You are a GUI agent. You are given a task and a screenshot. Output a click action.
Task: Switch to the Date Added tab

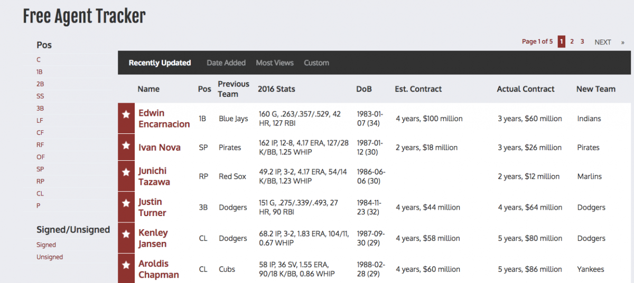pyautogui.click(x=226, y=63)
